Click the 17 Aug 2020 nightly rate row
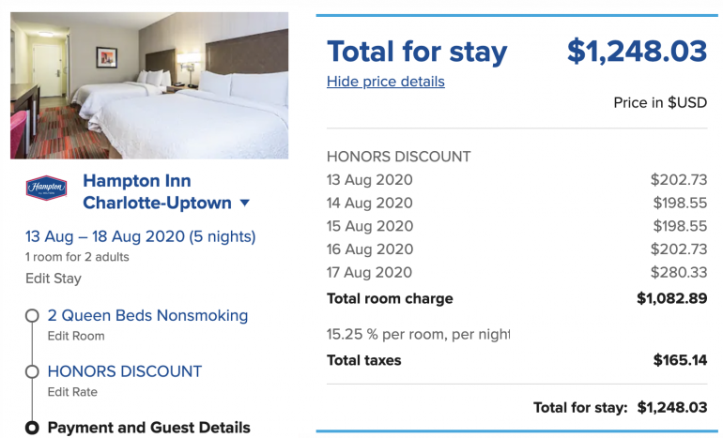The image size is (723, 438). [516, 273]
